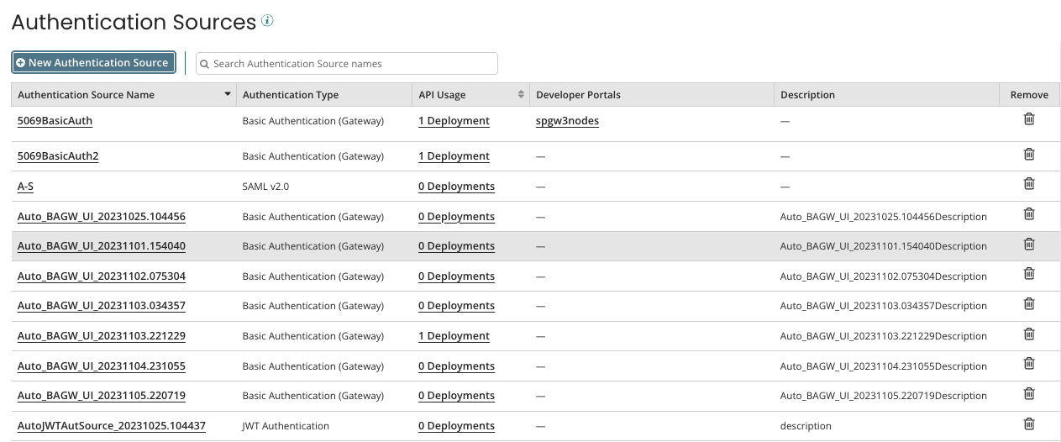Sort by Authentication Source Name arrow
Screen dimensions: 1061x442
pos(227,95)
